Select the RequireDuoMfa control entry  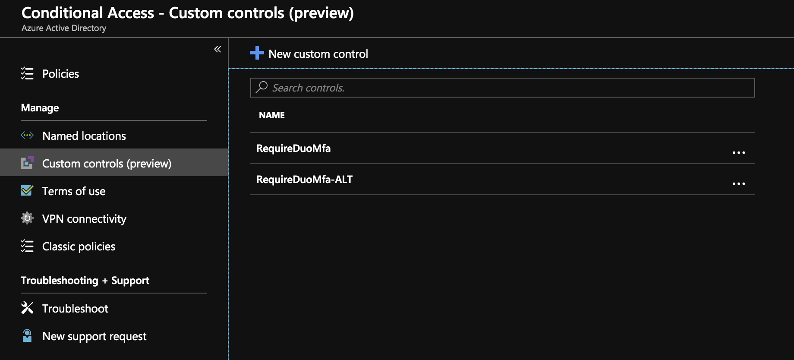[x=293, y=148]
